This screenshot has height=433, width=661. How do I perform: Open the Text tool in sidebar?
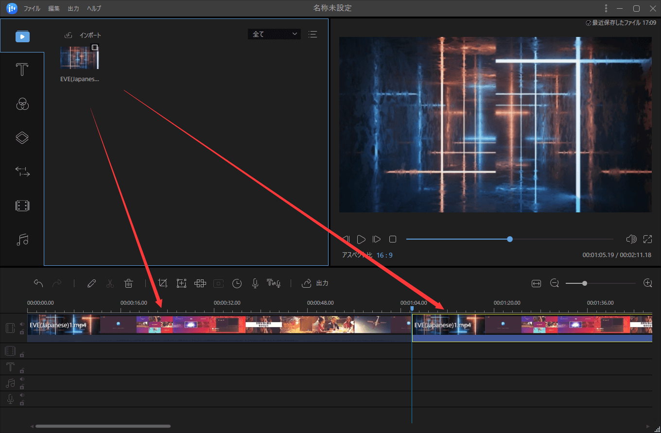22,70
